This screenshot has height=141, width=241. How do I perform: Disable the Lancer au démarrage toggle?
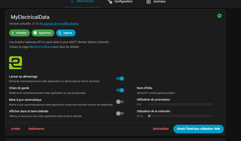[x=120, y=79]
